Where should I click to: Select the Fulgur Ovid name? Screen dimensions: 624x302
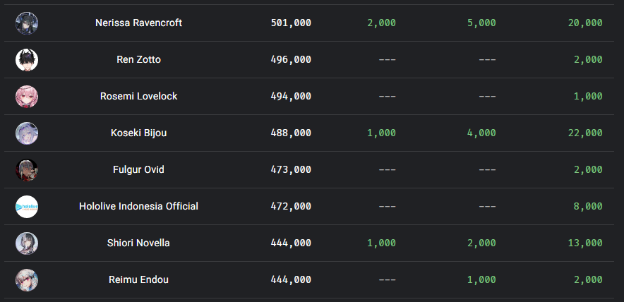[x=138, y=169]
